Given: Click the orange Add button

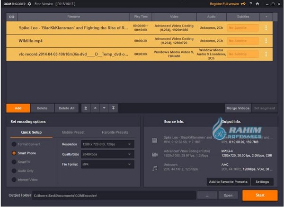Looking at the screenshot, I should [x=18, y=108].
